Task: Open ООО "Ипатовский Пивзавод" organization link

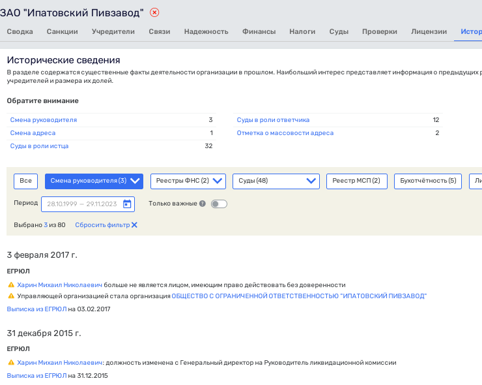Action: 299,296
